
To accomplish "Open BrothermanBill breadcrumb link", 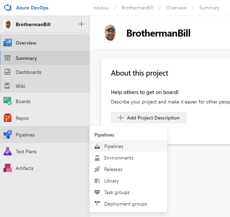I will [137, 8].
